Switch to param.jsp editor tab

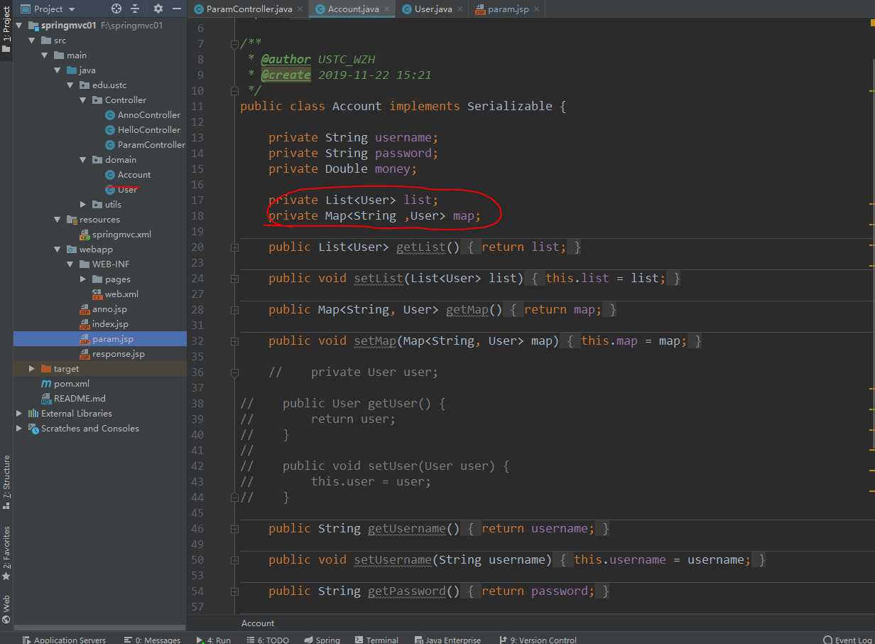tap(508, 9)
